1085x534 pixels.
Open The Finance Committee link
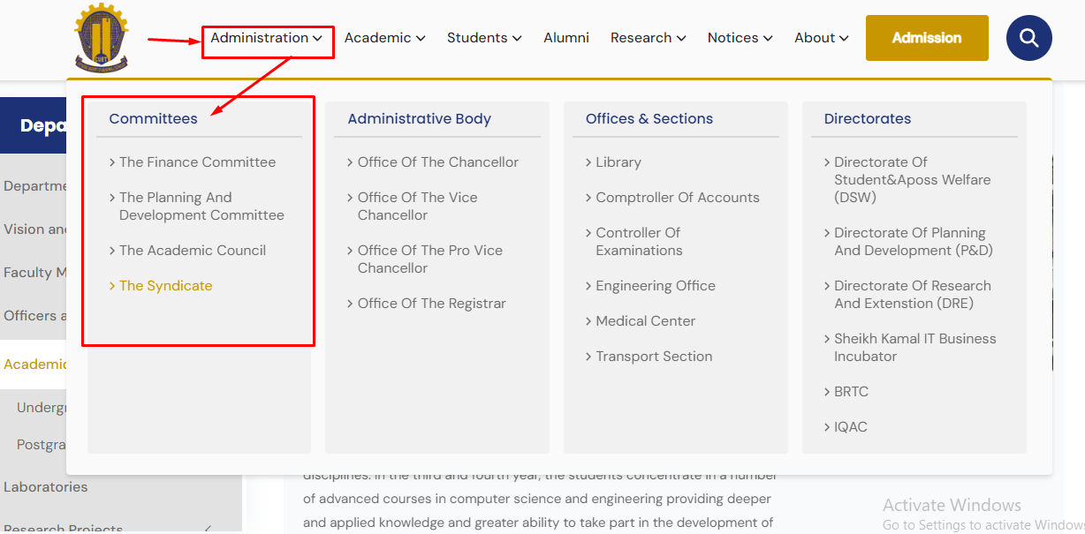coord(197,162)
